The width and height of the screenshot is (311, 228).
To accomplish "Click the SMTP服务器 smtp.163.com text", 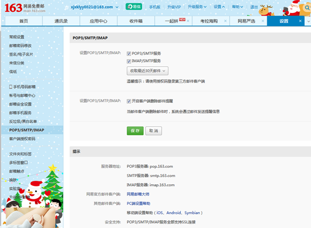I will 151,176.
